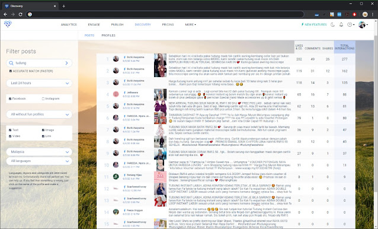
Task: Reload the page in the browser toolbar
Action: click(x=21, y=14)
